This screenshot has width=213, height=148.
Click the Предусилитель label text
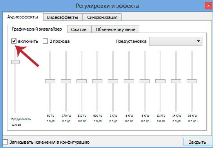(21, 119)
